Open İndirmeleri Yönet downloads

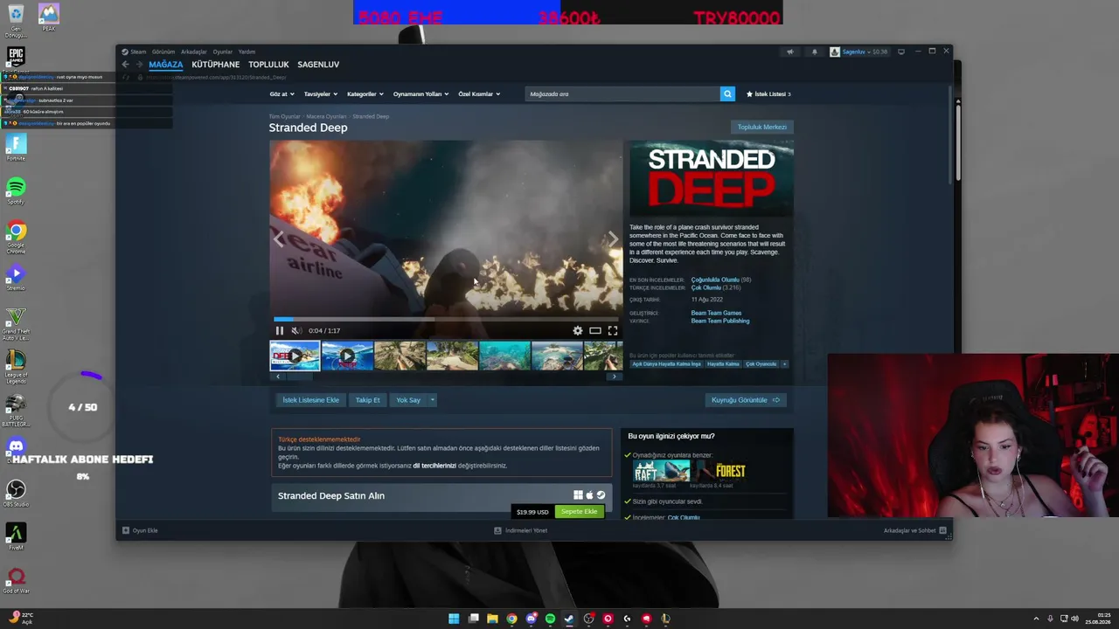(521, 530)
